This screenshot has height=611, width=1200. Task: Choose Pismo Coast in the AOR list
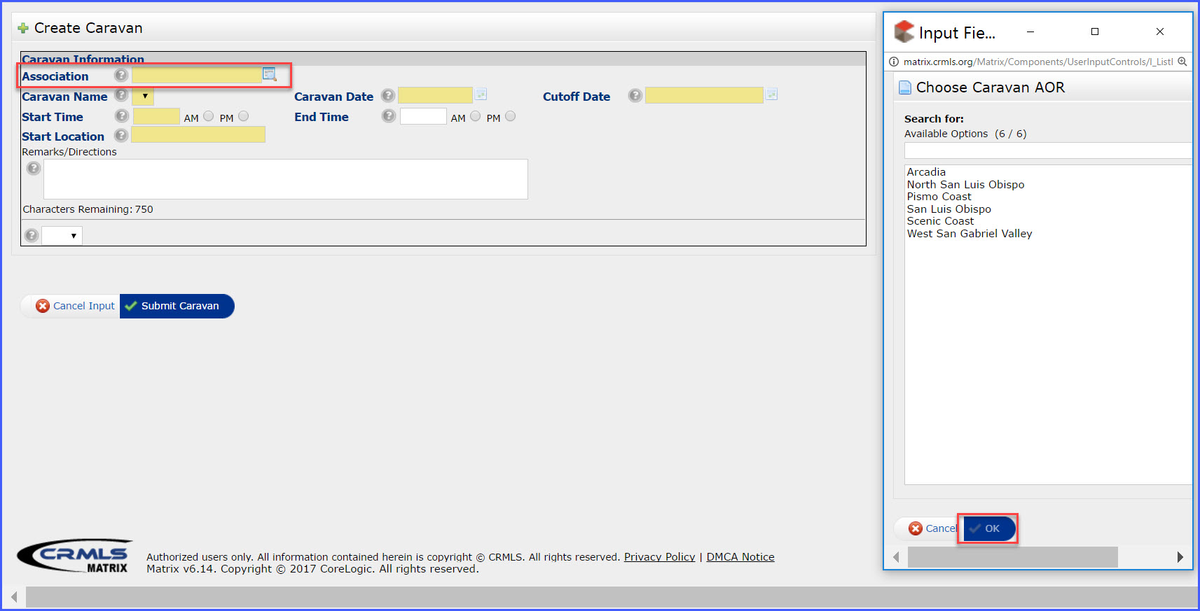[x=939, y=197]
